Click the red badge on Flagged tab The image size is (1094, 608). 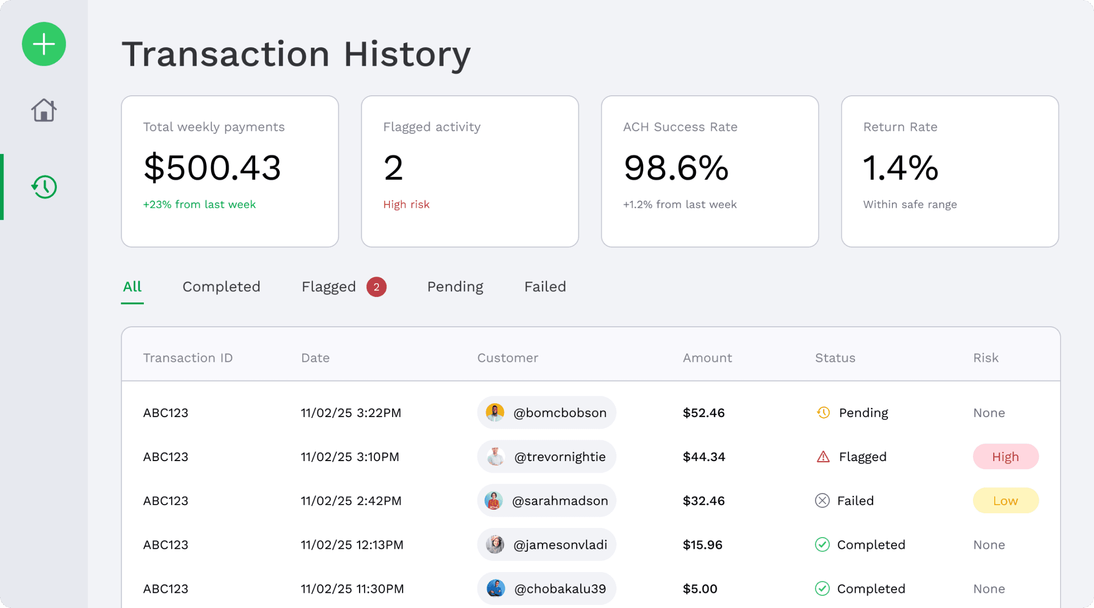pyautogui.click(x=376, y=287)
